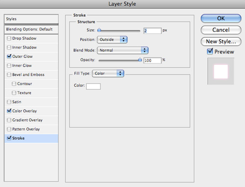Open the Blend Mode dropdown
The image size is (245, 187).
click(122, 51)
